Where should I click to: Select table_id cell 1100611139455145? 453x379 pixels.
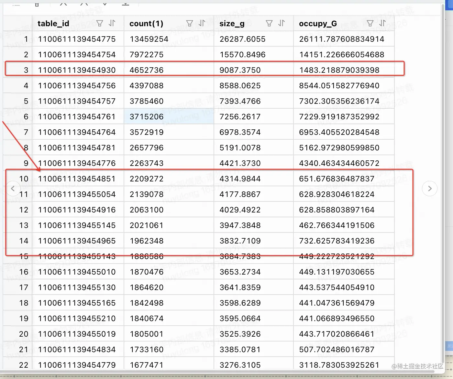[78, 225]
